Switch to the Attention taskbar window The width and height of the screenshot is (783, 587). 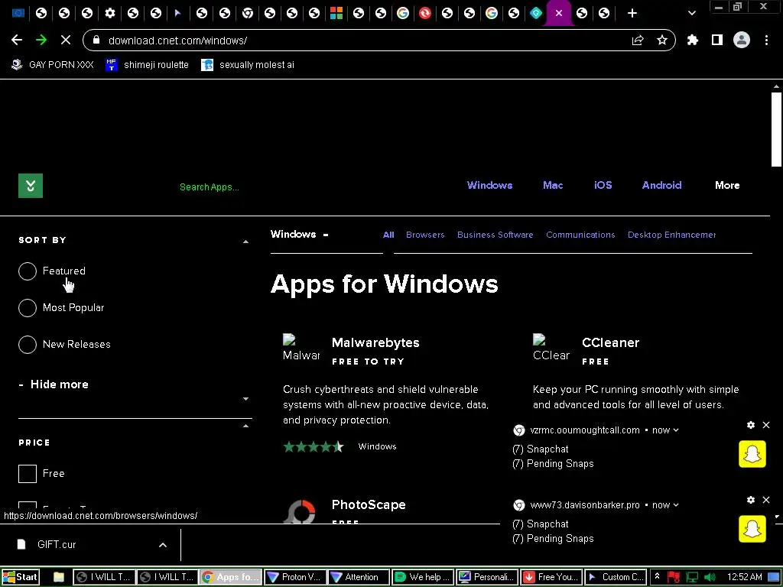point(359,577)
